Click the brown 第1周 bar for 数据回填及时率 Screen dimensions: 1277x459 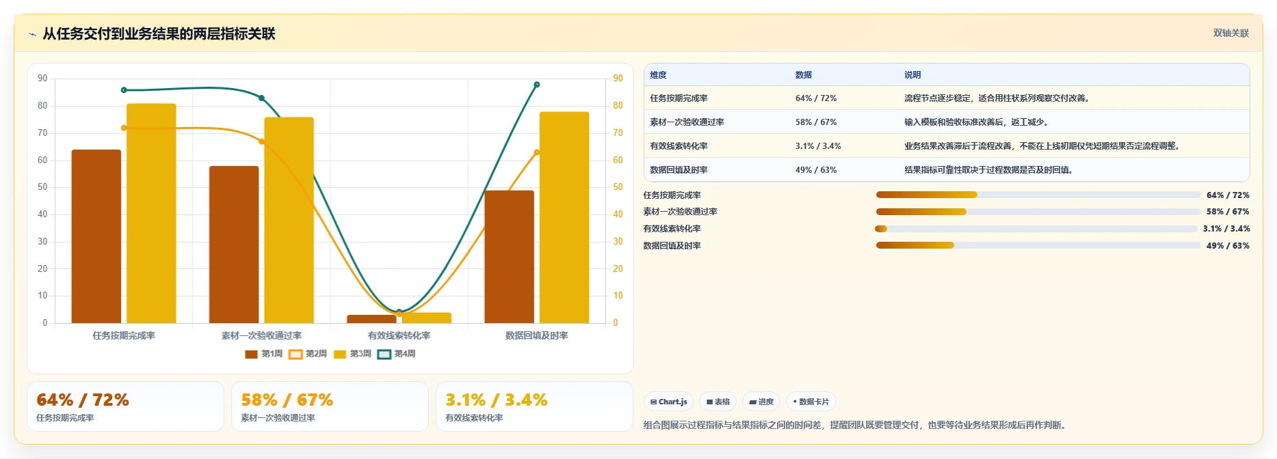tap(510, 257)
